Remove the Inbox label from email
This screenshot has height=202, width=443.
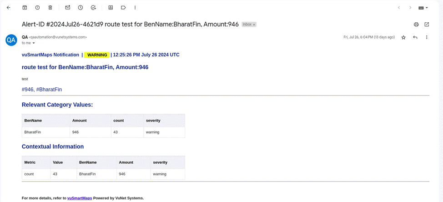[254, 25]
